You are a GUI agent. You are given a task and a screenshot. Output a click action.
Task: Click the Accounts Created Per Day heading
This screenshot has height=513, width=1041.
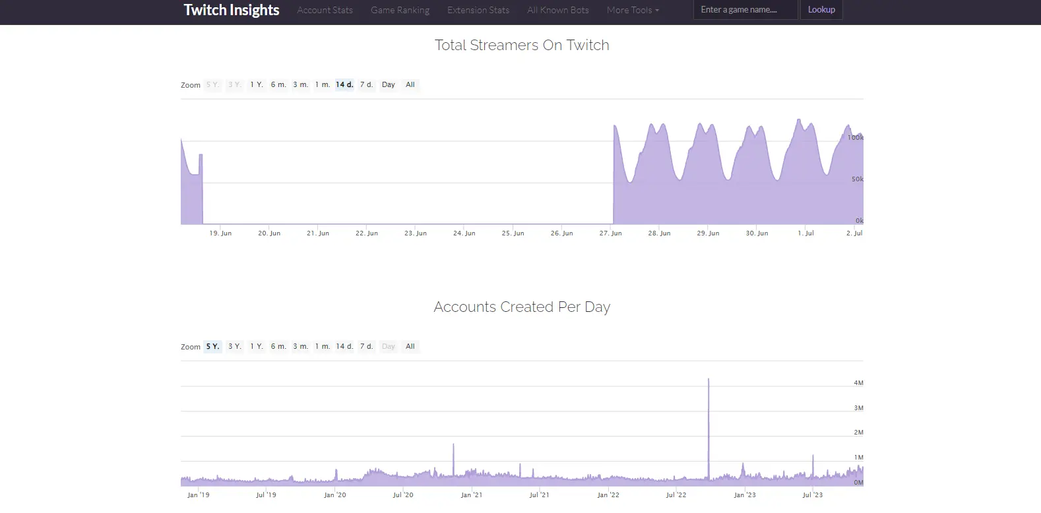click(x=522, y=307)
